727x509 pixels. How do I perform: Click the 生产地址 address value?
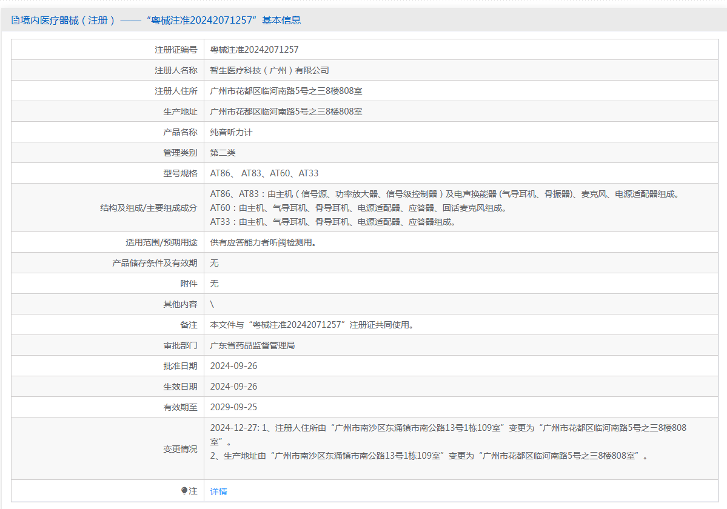tap(286, 111)
